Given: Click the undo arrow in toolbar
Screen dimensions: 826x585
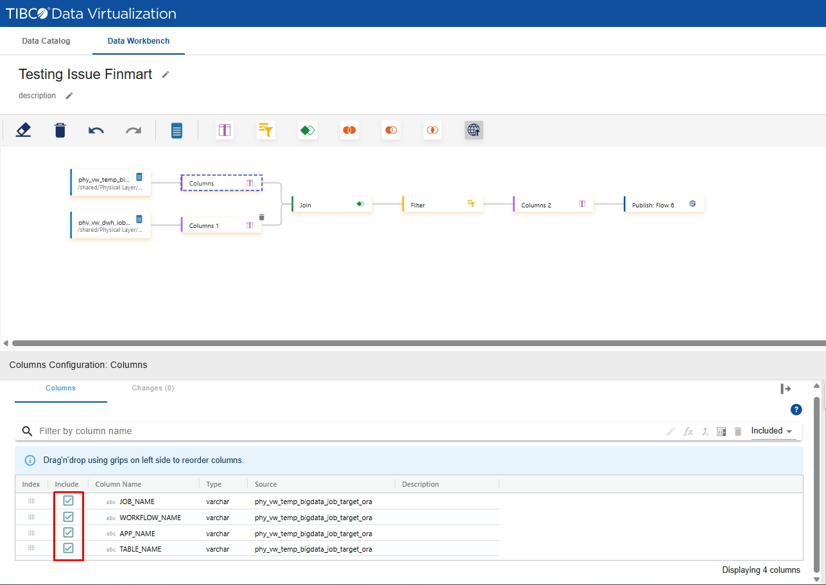Looking at the screenshot, I should click(x=96, y=130).
